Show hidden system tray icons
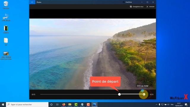The image size is (190, 107). click(x=156, y=105)
